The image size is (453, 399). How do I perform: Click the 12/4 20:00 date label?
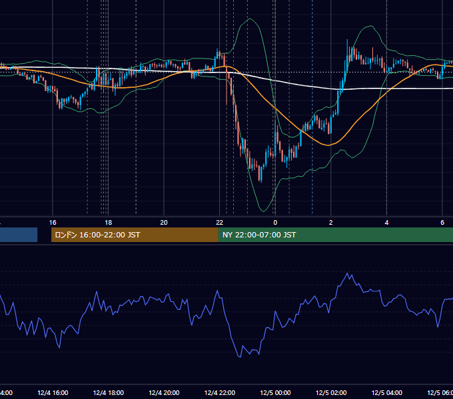click(164, 393)
